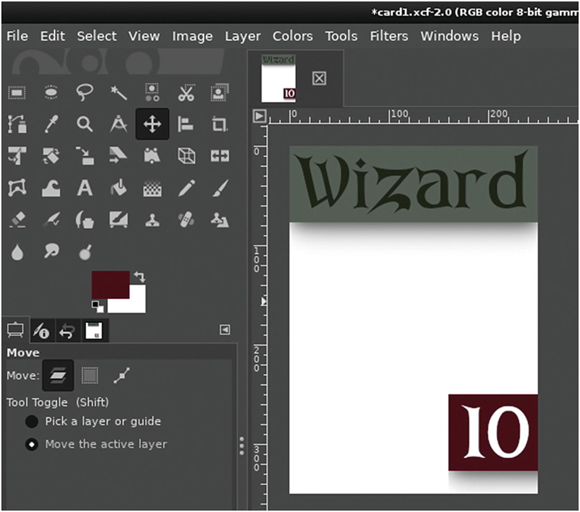Select the Clone stamp tool
The image size is (580, 512).
[x=152, y=220]
